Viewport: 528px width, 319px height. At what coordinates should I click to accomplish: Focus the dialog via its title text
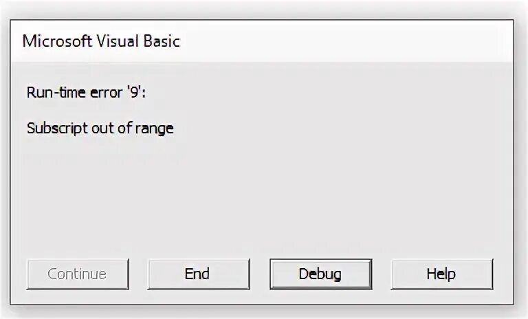tap(101, 41)
